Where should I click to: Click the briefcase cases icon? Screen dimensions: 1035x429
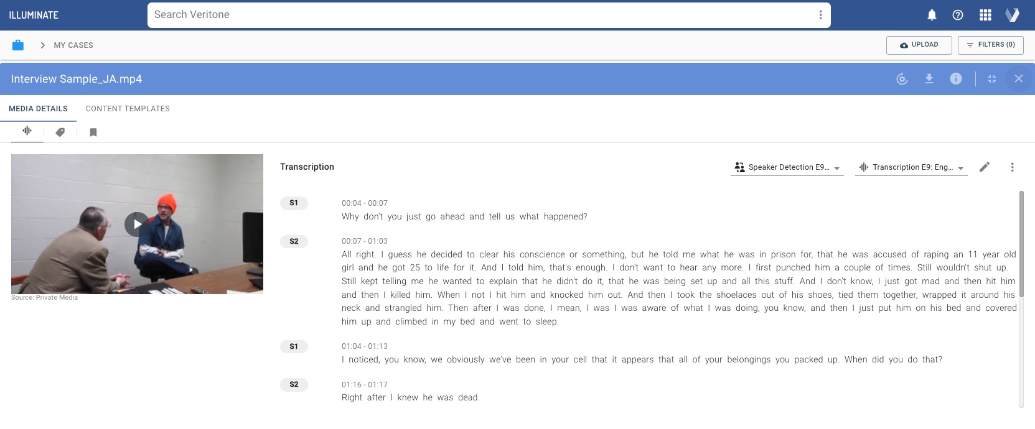(x=18, y=45)
